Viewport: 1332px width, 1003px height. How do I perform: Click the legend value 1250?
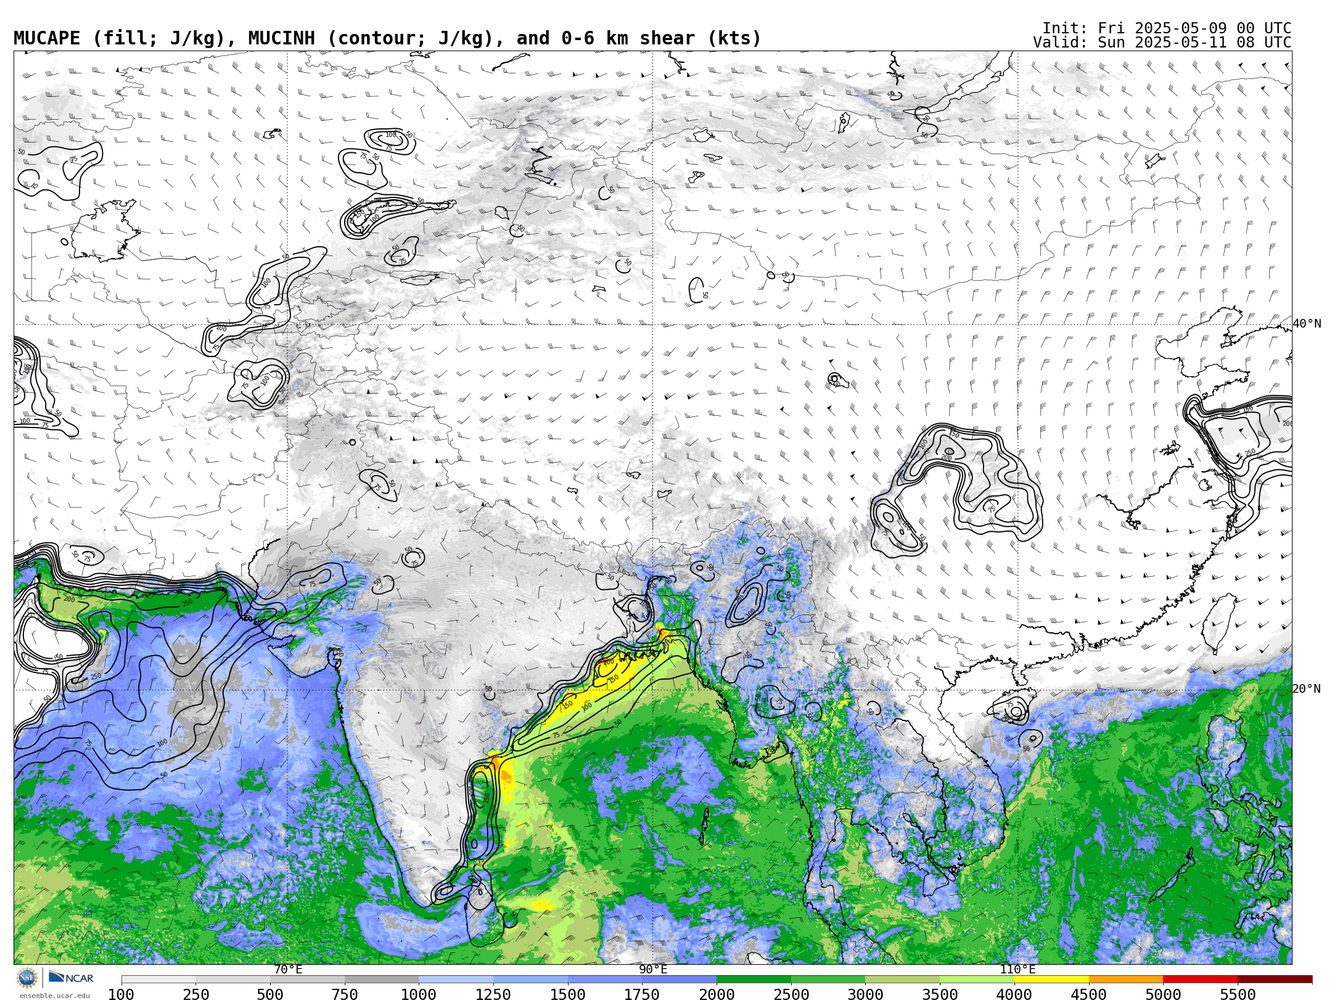pyautogui.click(x=493, y=995)
